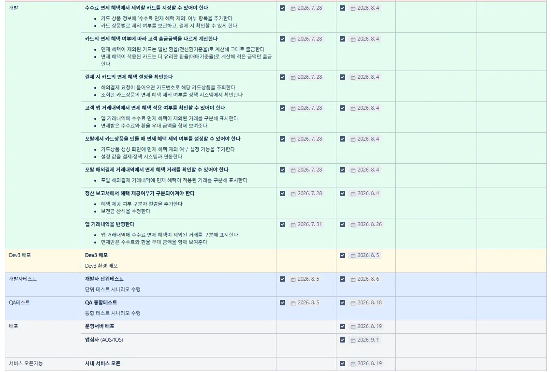Screen dimensions: 551x372
Task: Toggle the checkbox beside 2026. 9. 1
Action: (x=342, y=340)
